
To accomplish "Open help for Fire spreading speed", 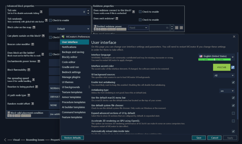I will [x=33, y=80].
